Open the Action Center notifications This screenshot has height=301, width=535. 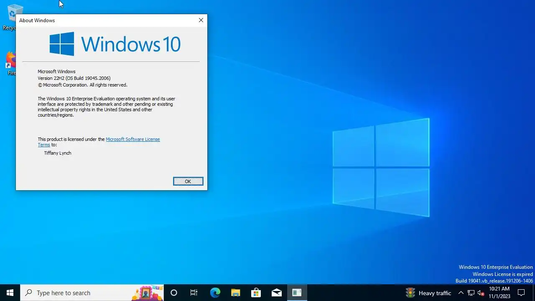point(521,293)
